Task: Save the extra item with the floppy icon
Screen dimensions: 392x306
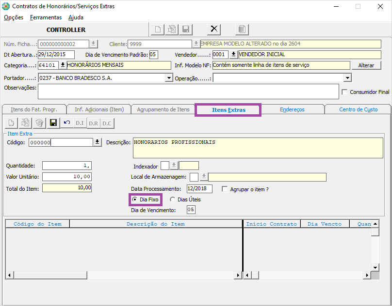Action: [x=53, y=123]
